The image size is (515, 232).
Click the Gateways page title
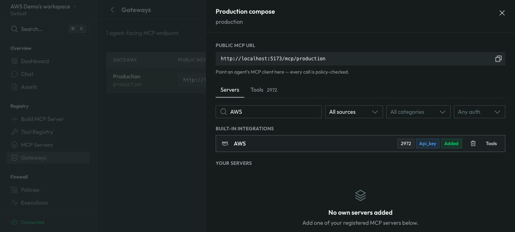(136, 10)
